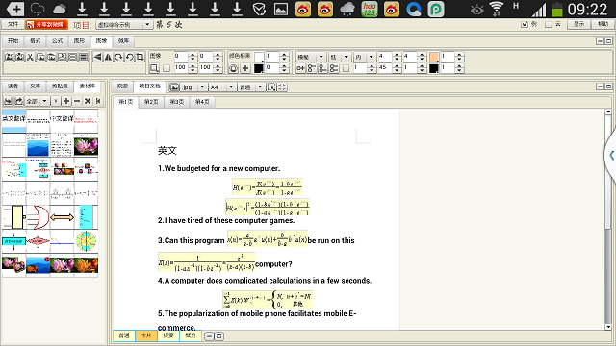Tap the hao123 icon in the status bar
Image resolution: width=616 pixels, height=346 pixels.
[370, 9]
